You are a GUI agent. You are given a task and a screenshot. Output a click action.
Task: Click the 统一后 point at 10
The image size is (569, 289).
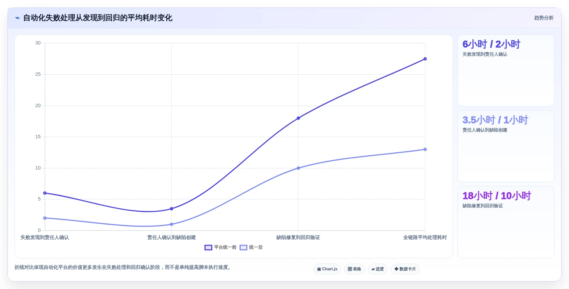pos(298,168)
